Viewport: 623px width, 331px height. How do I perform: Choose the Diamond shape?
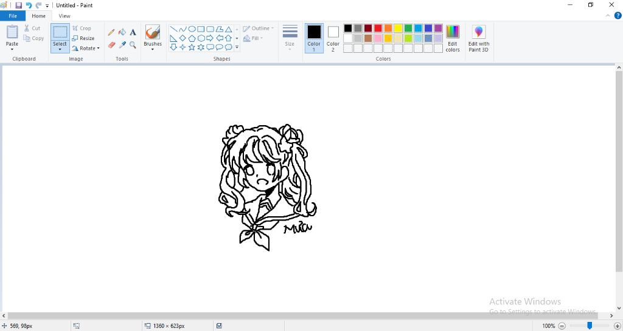[183, 38]
